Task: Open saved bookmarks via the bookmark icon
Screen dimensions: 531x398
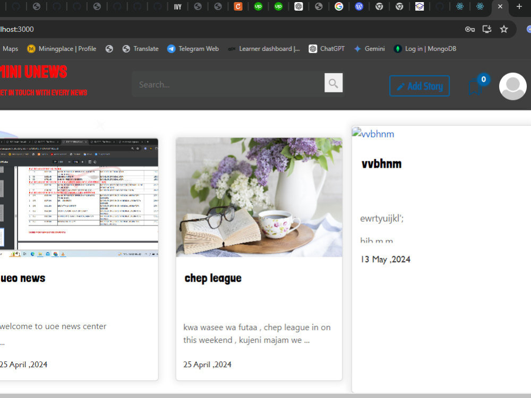Action: (x=476, y=86)
